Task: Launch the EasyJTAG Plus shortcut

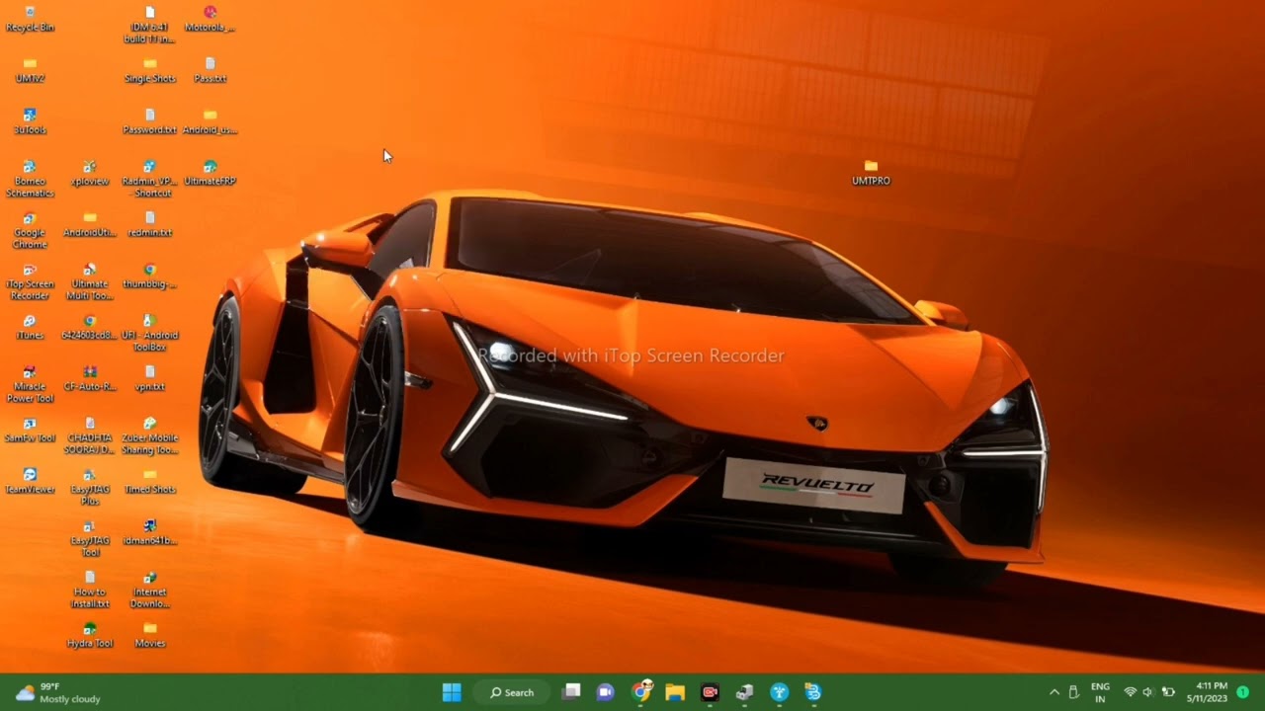Action: [x=90, y=487]
